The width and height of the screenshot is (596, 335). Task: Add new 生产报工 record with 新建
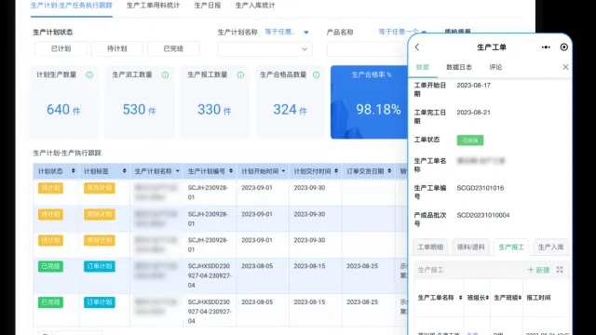(538, 270)
